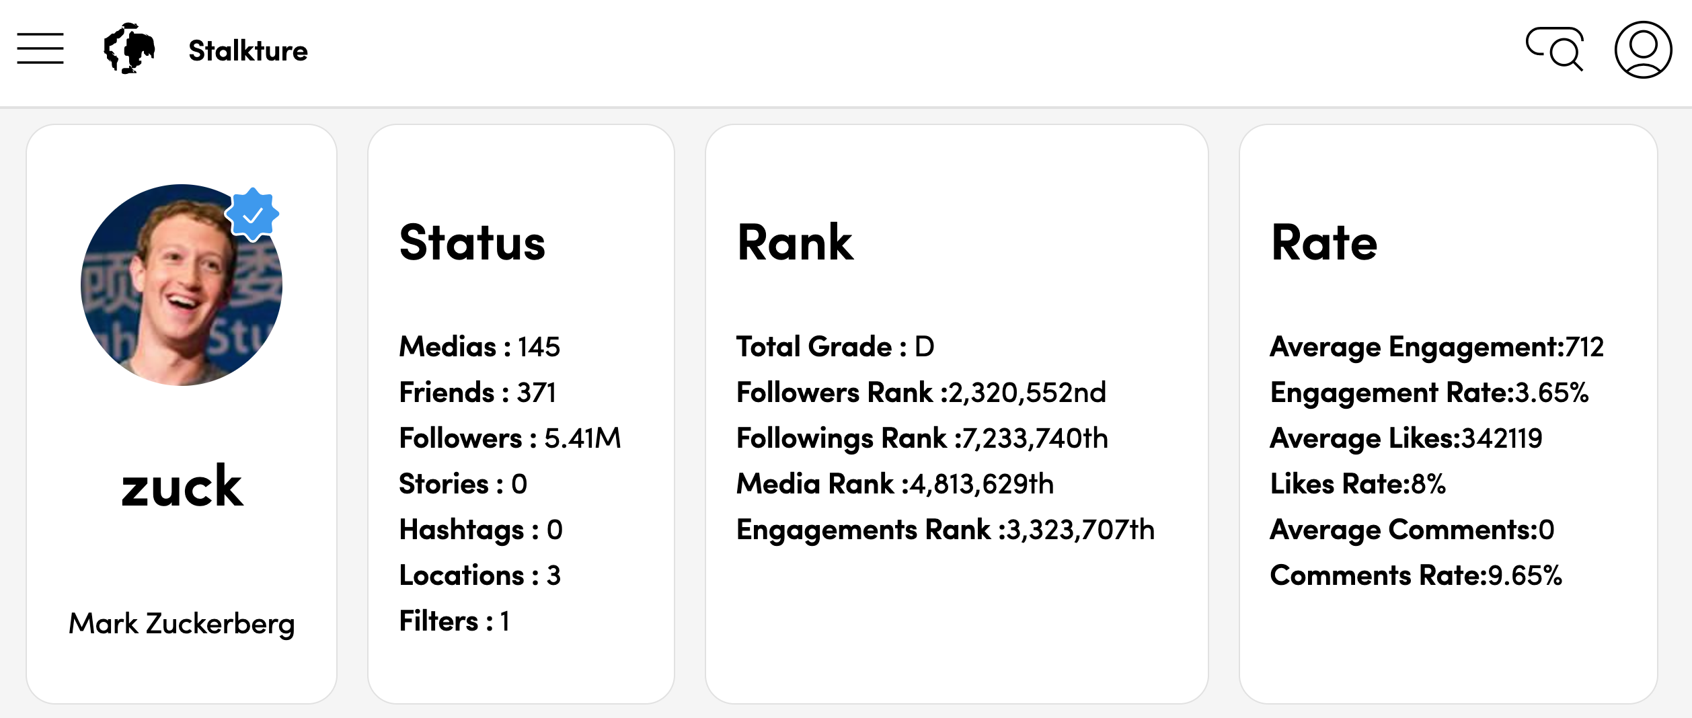The height and width of the screenshot is (718, 1692).
Task: Open the search icon in header
Action: pos(1555,48)
